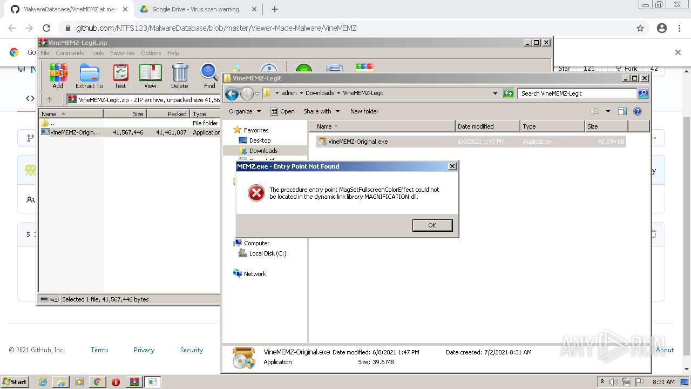The height and width of the screenshot is (389, 691).
Task: Close the MEMZ.exe error dialog
Action: [452, 166]
